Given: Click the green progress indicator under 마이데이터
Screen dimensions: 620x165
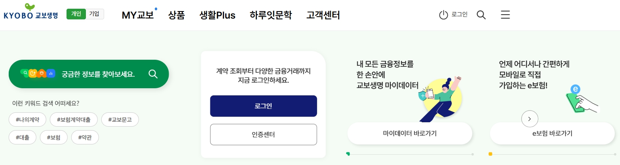Looking at the screenshot, I should click(x=348, y=154).
